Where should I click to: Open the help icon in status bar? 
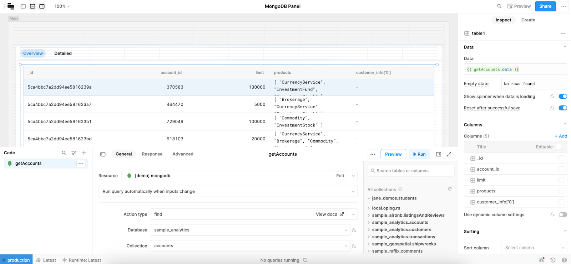pyautogui.click(x=564, y=260)
